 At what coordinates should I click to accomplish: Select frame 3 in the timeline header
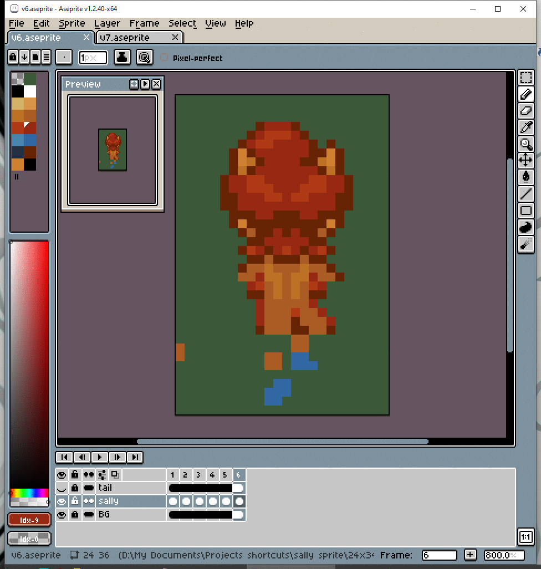coord(198,475)
